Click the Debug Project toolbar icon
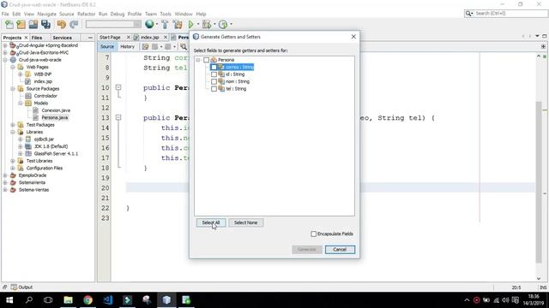 pos(207,25)
